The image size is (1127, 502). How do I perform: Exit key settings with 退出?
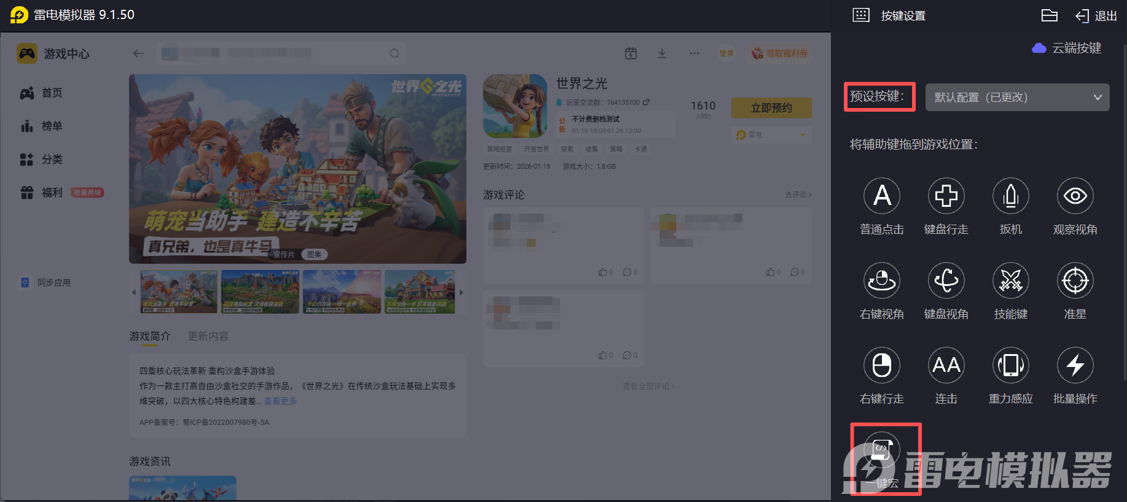click(1096, 16)
